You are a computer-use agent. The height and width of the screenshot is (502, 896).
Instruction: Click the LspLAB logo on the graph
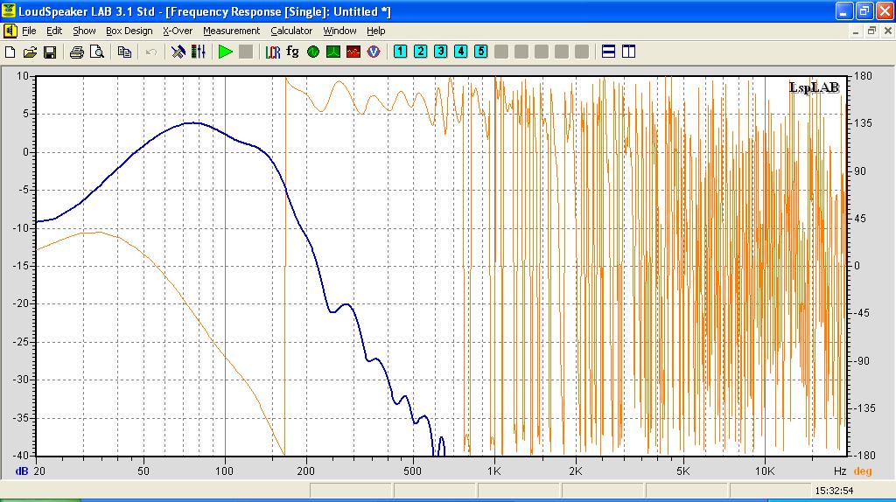(x=814, y=87)
